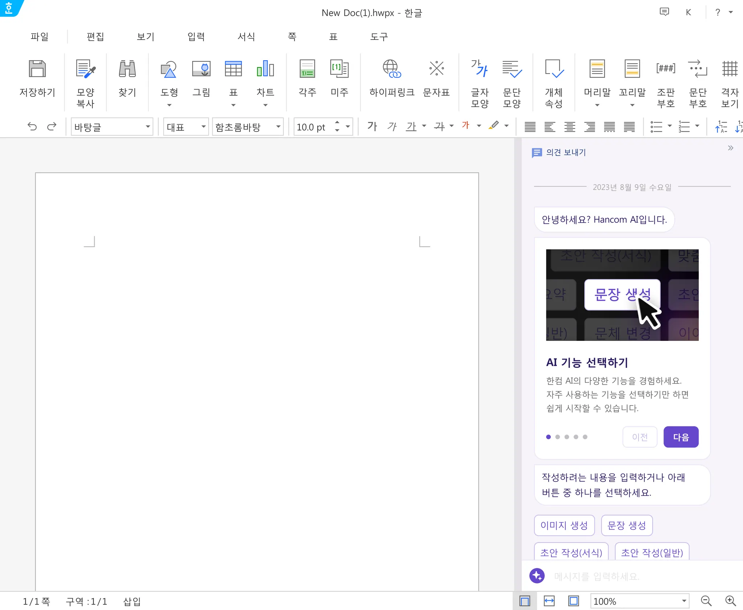Image resolution: width=743 pixels, height=610 pixels.
Task: Insert a 그림 picture
Action: point(201,69)
